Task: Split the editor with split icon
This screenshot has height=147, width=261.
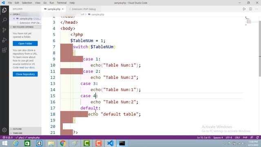Action: (250, 9)
